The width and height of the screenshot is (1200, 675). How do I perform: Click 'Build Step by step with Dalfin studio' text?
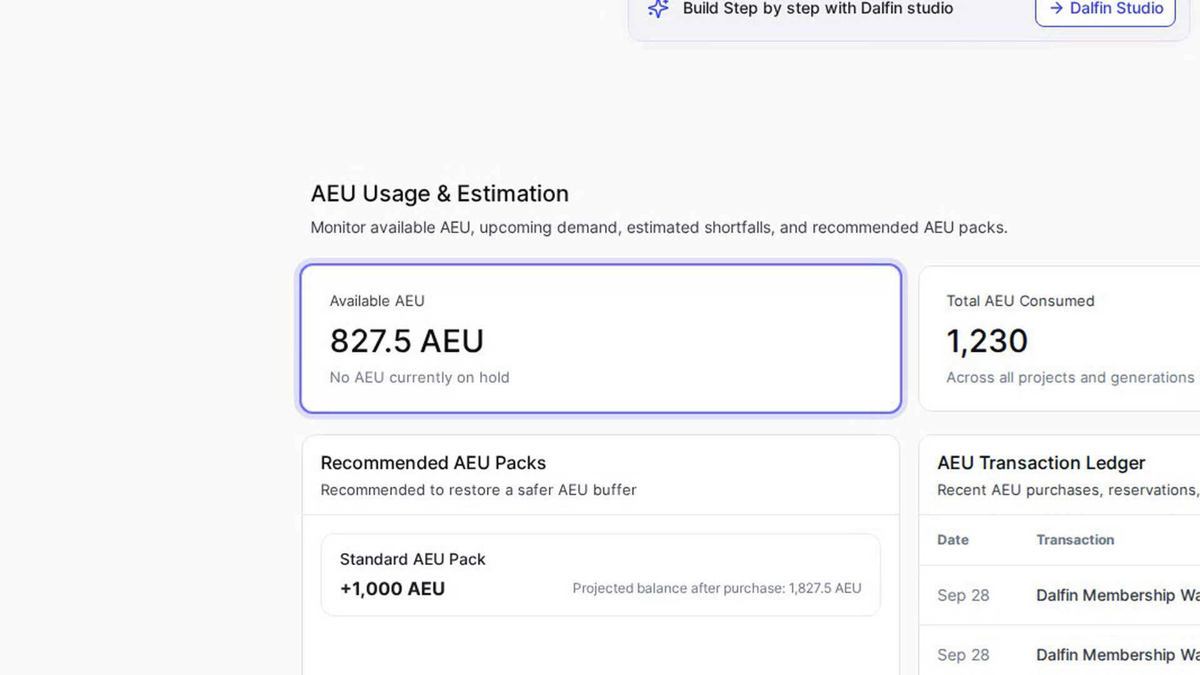pyautogui.click(x=817, y=9)
